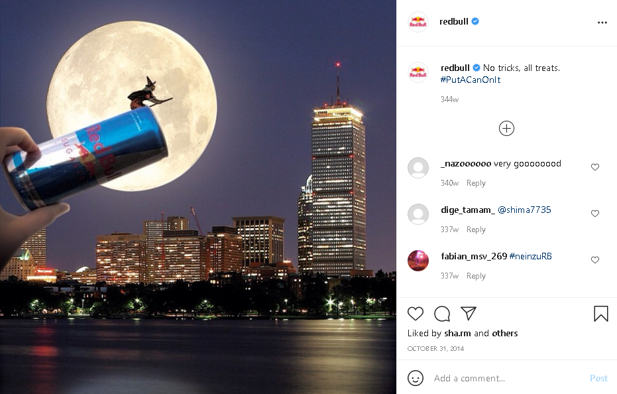Save the post with the bookmark icon
Image resolution: width=617 pixels, height=394 pixels.
pyautogui.click(x=601, y=314)
